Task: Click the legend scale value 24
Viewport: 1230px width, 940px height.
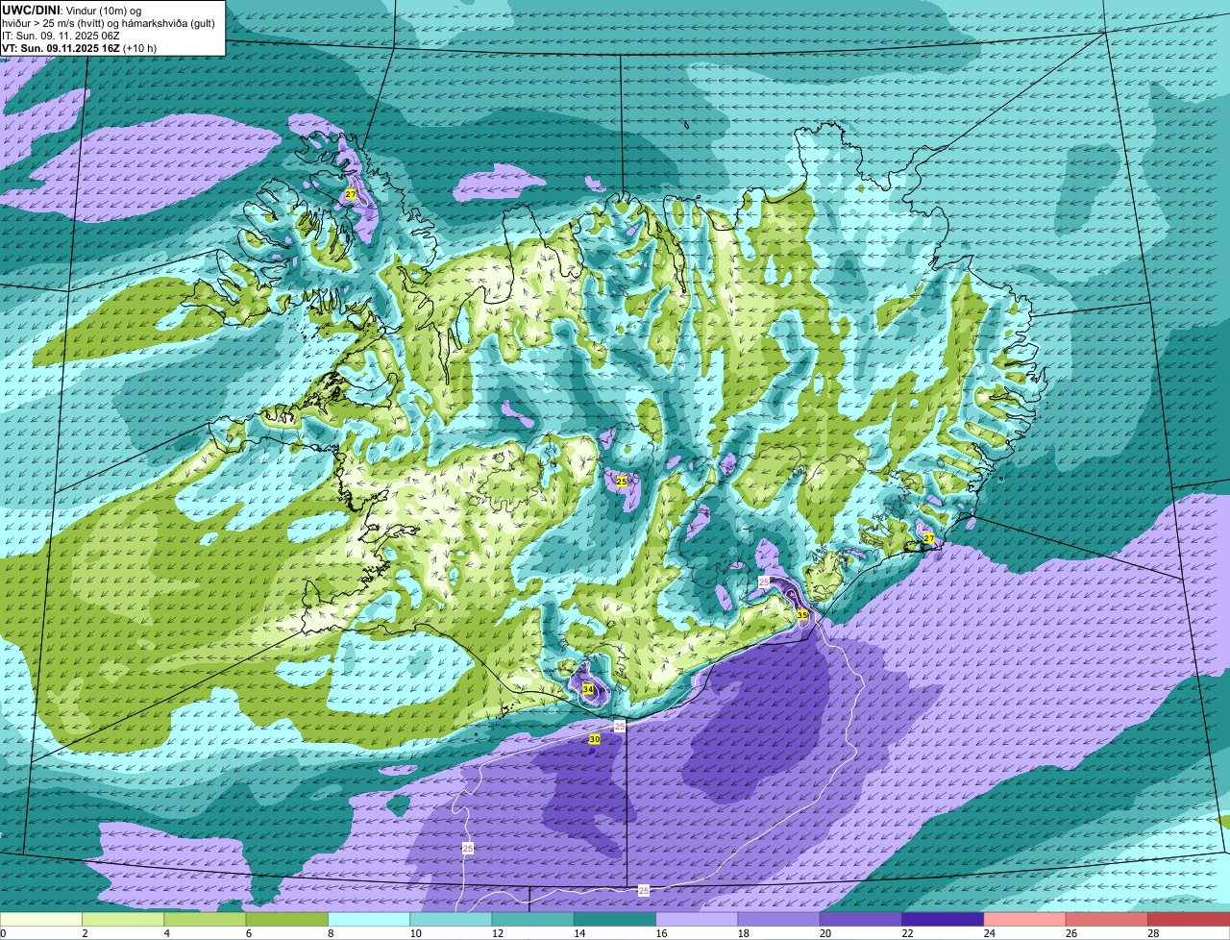Action: pyautogui.click(x=989, y=933)
